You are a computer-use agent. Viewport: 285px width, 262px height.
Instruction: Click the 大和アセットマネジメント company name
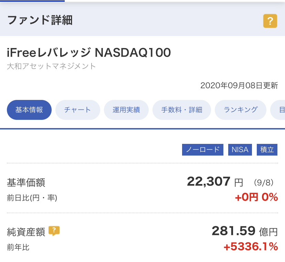(x=51, y=66)
